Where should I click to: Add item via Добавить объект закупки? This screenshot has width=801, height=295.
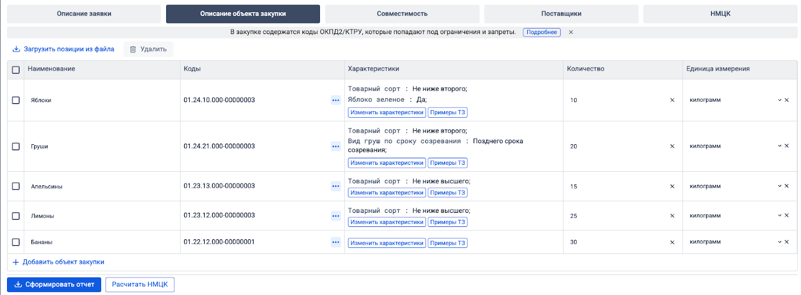[58, 262]
